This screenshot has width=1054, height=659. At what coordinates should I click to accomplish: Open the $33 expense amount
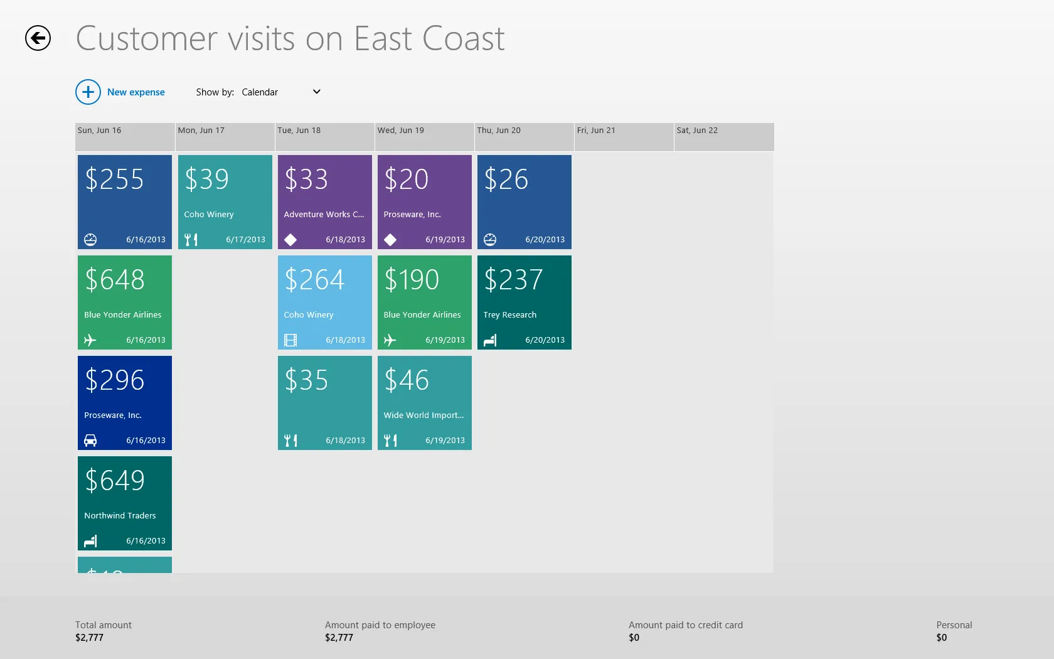pos(306,179)
